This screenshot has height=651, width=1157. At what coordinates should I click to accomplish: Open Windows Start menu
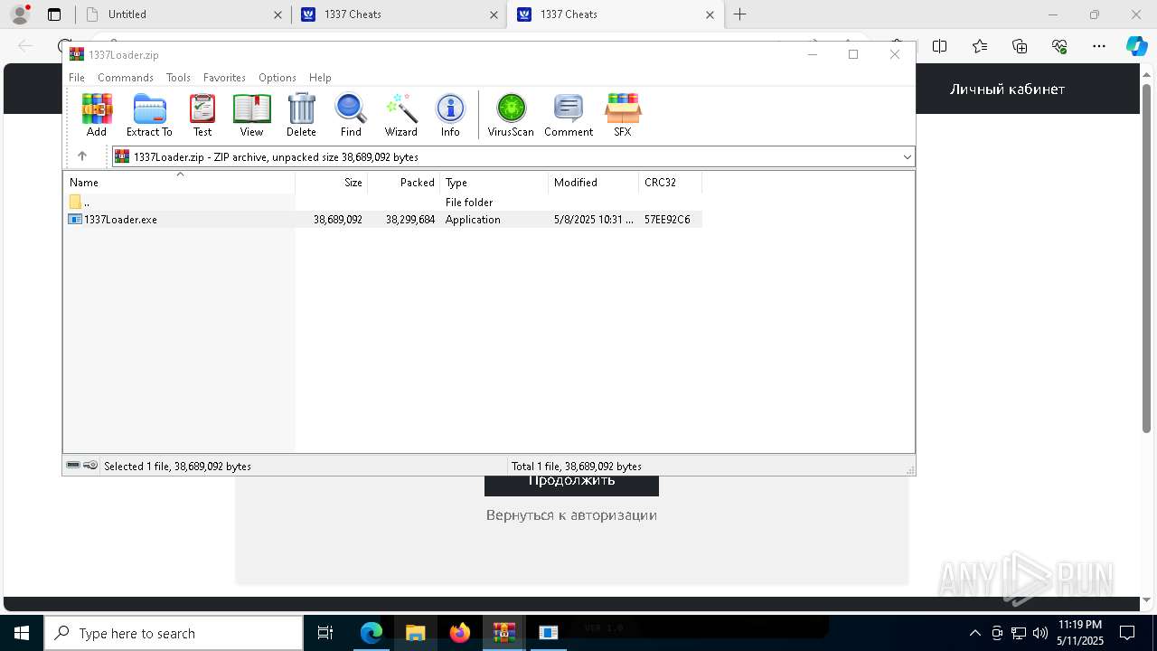coord(21,633)
